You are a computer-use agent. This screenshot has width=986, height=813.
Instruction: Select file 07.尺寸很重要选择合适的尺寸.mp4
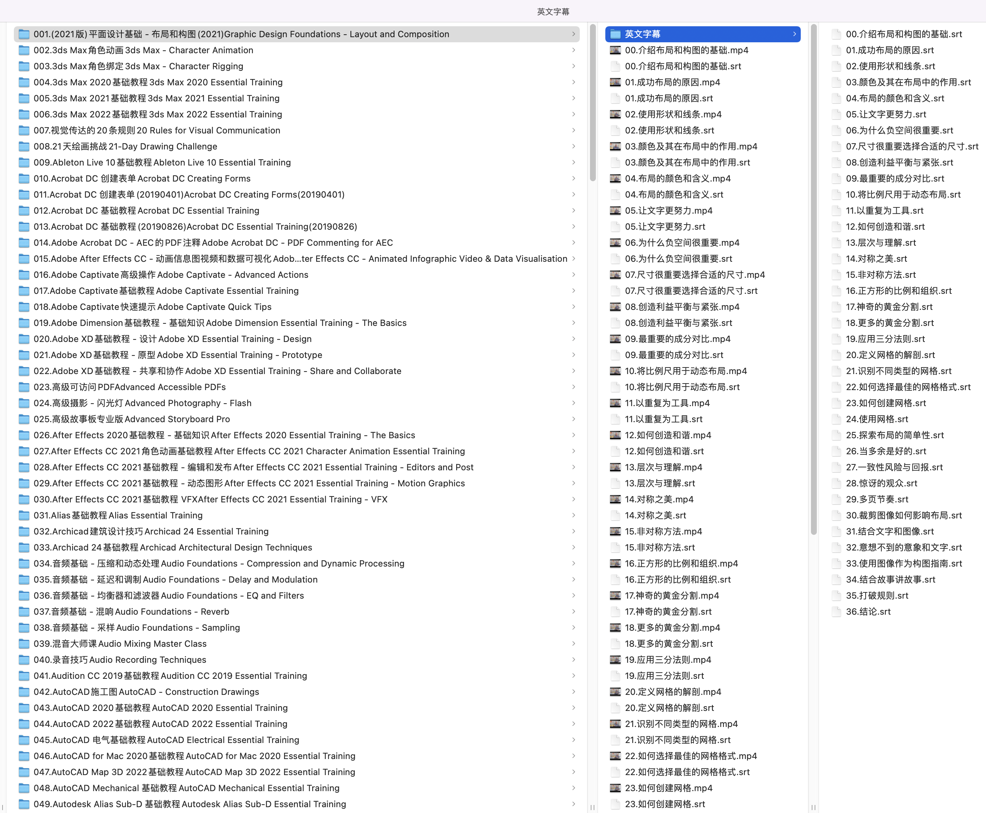(703, 275)
